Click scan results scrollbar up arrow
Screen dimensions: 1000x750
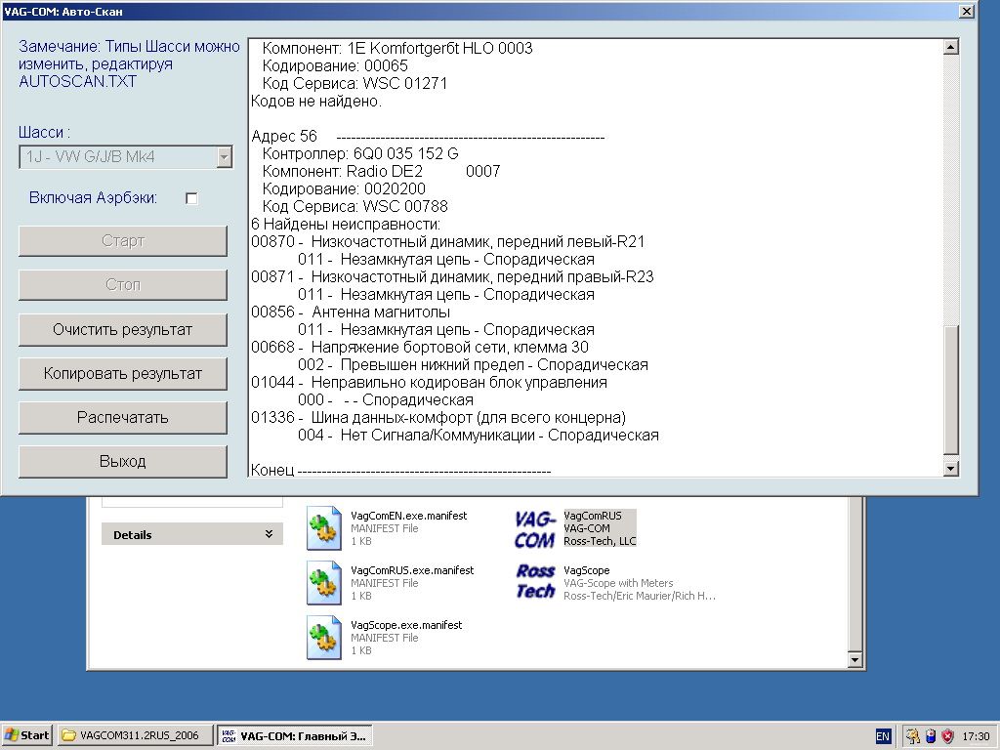951,47
